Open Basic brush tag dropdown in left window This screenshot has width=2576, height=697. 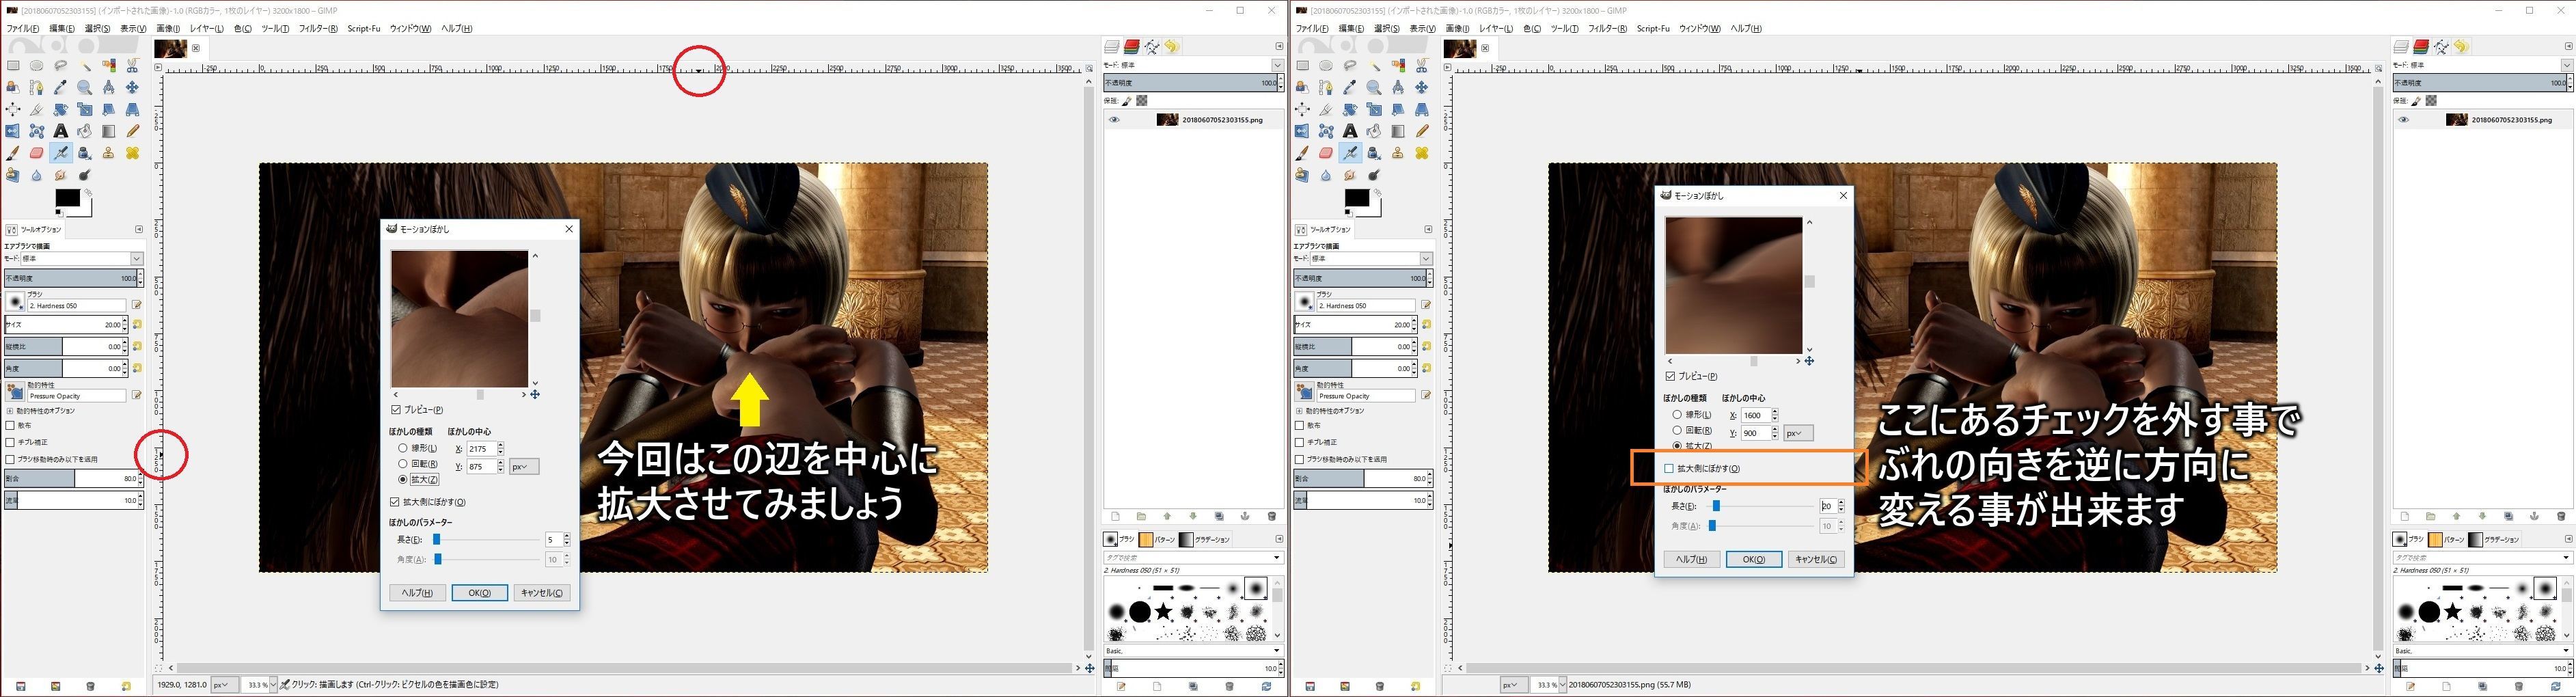coord(1193,651)
